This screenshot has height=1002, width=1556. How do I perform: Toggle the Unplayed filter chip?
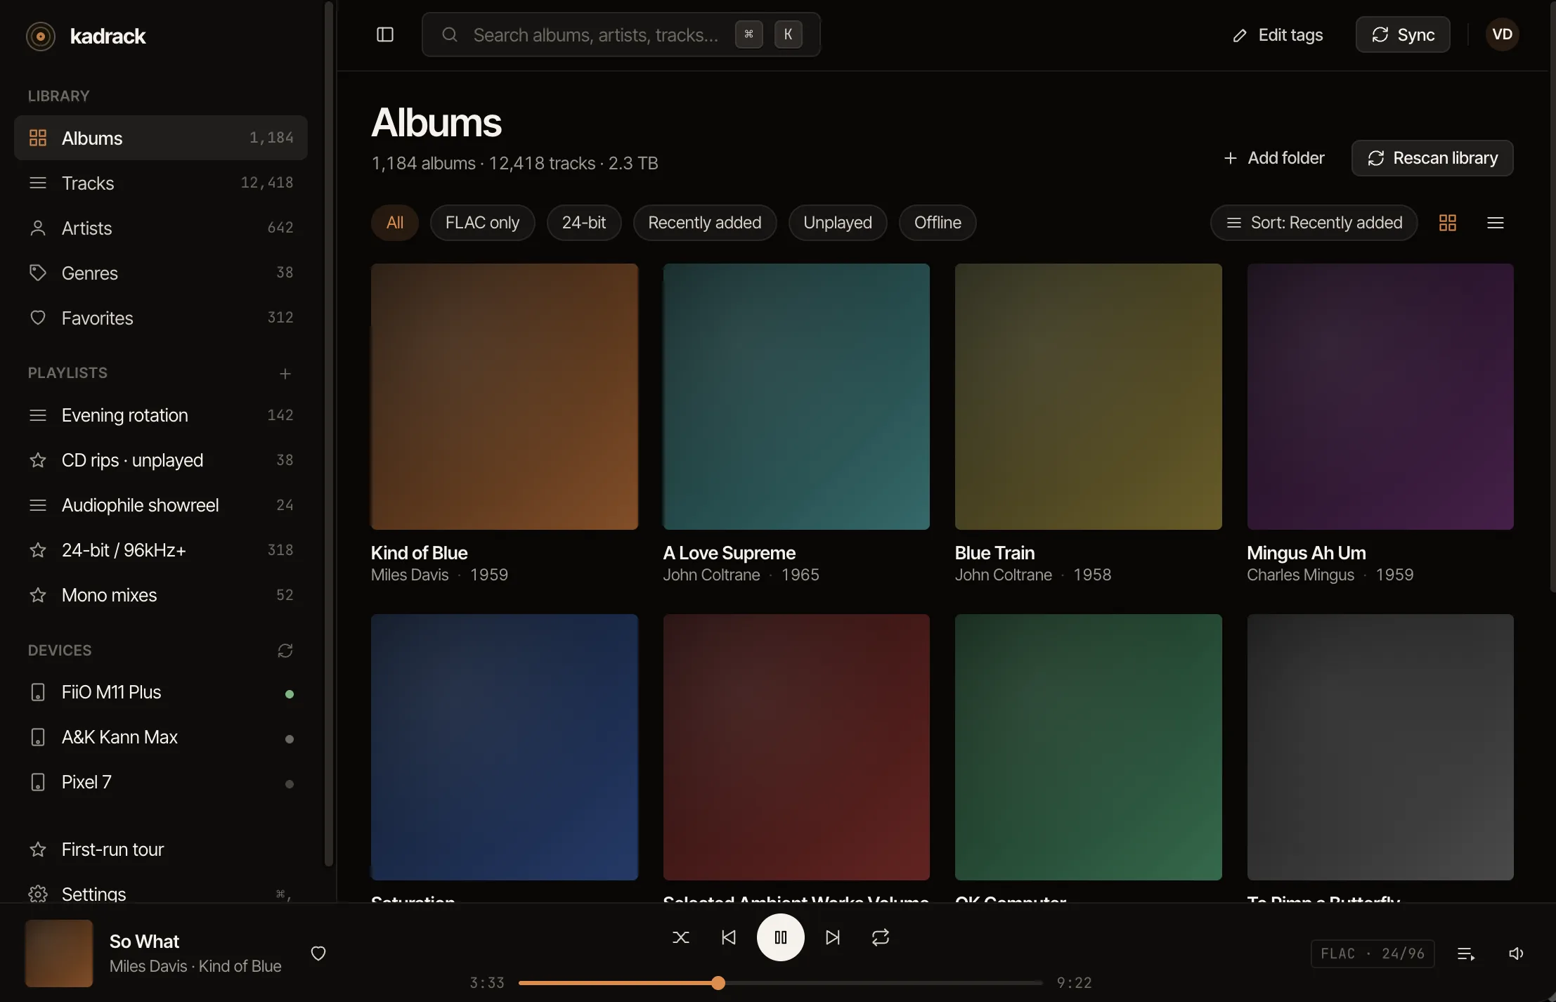pos(838,223)
